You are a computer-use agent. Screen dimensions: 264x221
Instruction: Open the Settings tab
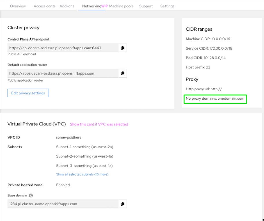click(x=167, y=6)
